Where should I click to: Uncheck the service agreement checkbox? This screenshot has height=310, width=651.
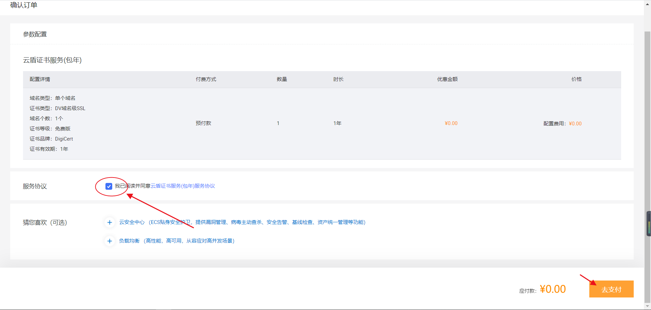(x=109, y=186)
